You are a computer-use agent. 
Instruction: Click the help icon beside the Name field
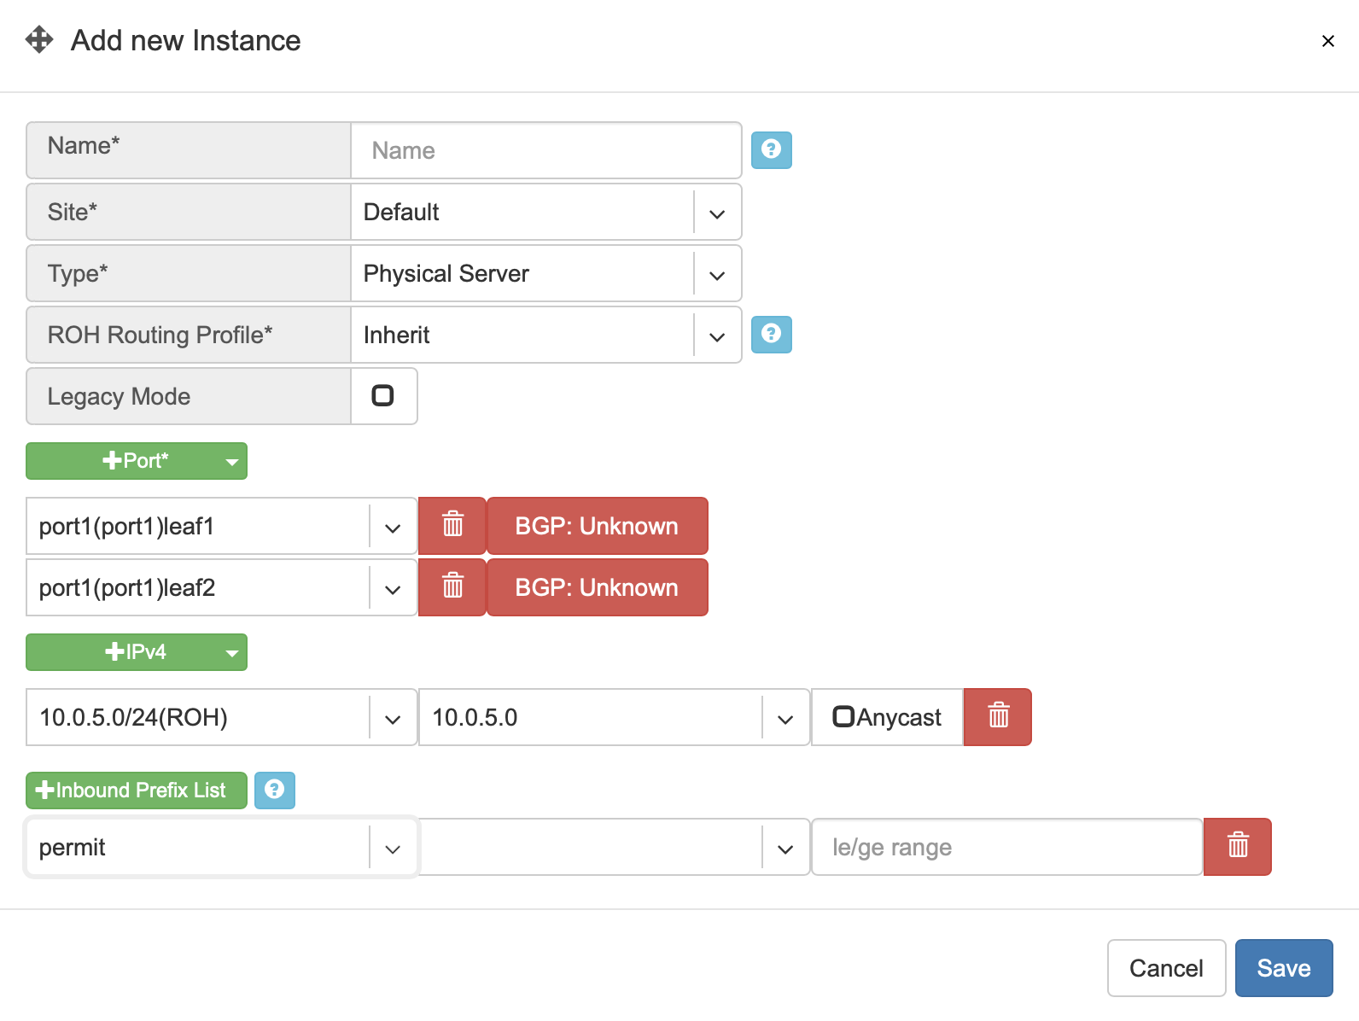pos(771,150)
